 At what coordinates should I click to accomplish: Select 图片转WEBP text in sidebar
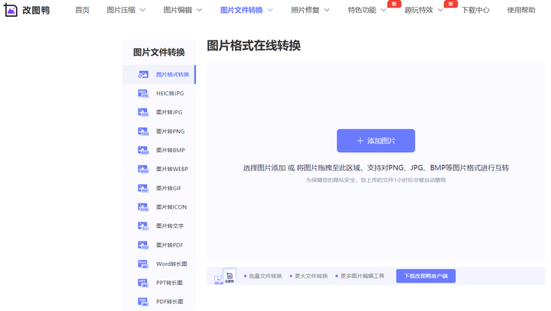(x=172, y=169)
